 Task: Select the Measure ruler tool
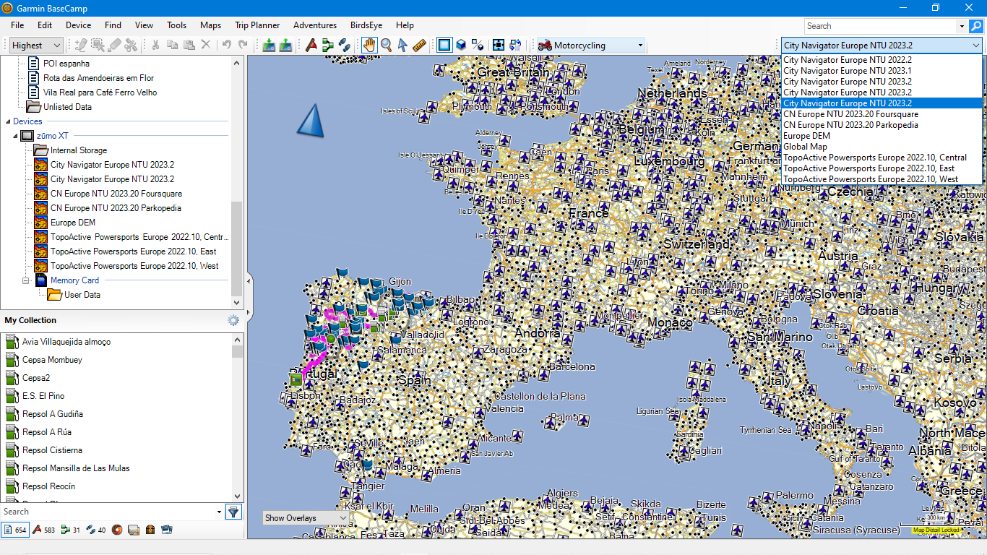coord(419,45)
